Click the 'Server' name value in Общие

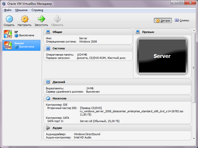[x=83, y=38]
